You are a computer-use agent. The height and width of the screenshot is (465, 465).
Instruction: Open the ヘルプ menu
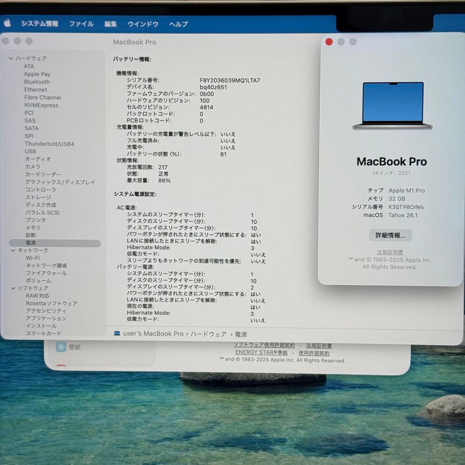(x=179, y=24)
